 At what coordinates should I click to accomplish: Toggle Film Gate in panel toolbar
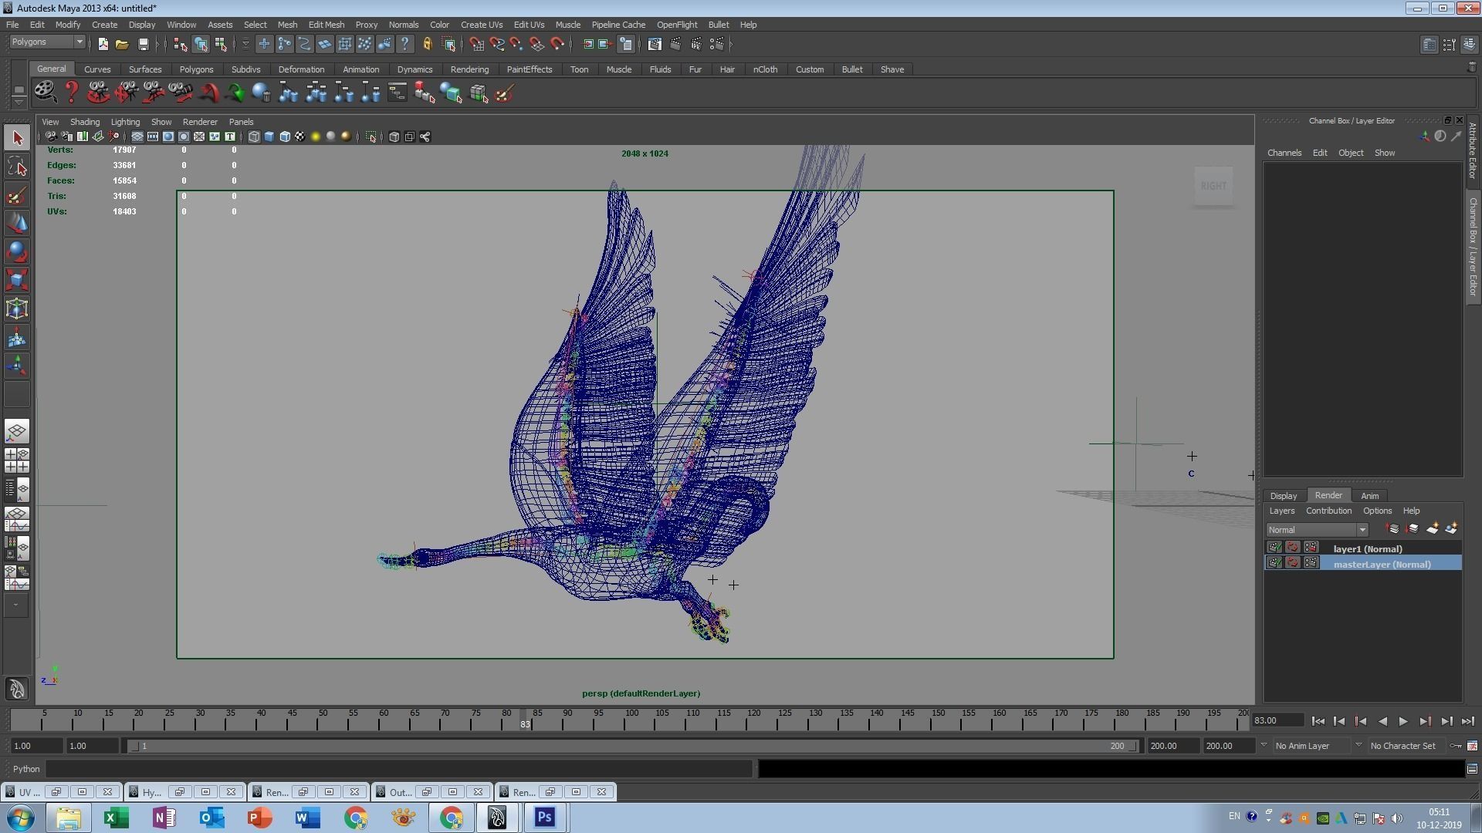(x=153, y=137)
